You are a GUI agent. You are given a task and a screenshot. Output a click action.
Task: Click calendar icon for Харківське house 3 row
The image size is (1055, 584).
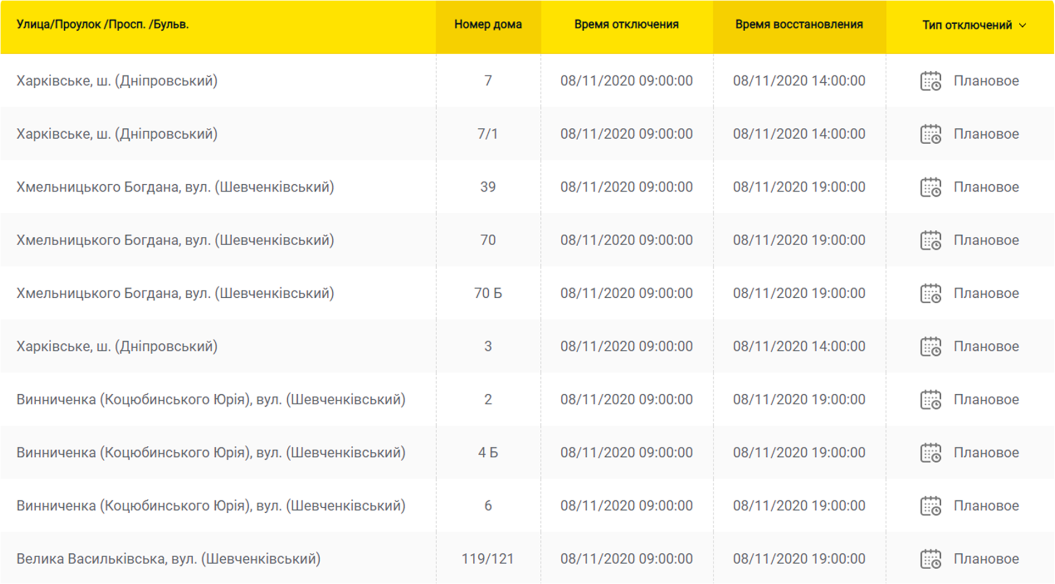[930, 347]
